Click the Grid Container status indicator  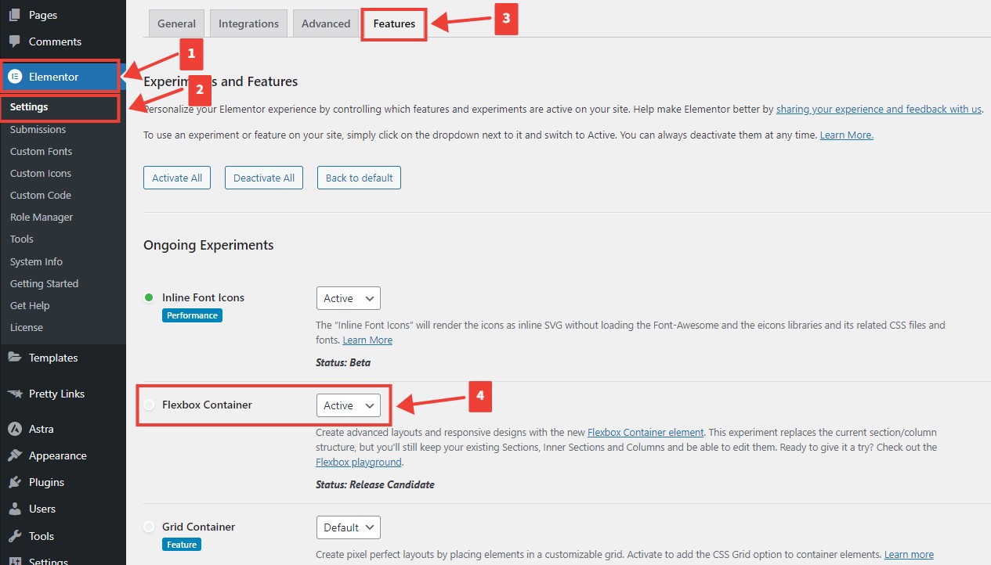coord(149,527)
